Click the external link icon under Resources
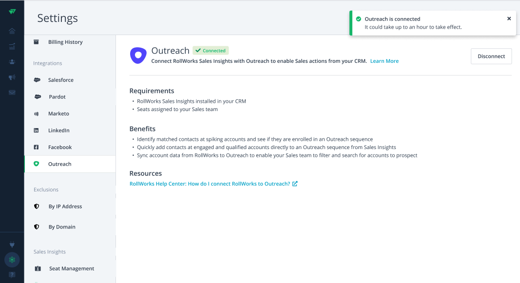The image size is (520, 283). pyautogui.click(x=295, y=184)
